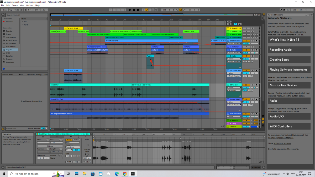This screenshot has width=315, height=177.
Task: Open the Ableton Reference Manual link
Action: (x=280, y=138)
